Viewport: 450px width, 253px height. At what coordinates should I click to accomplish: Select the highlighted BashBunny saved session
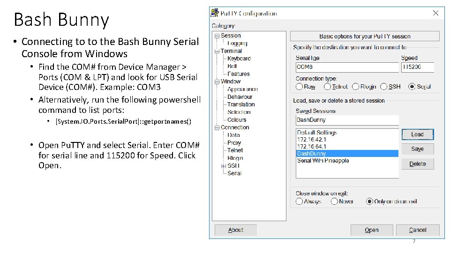347,154
